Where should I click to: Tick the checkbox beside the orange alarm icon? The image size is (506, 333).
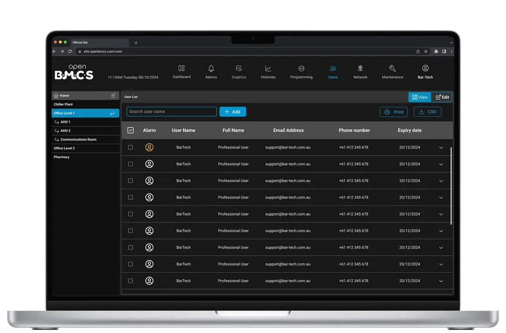click(x=130, y=147)
